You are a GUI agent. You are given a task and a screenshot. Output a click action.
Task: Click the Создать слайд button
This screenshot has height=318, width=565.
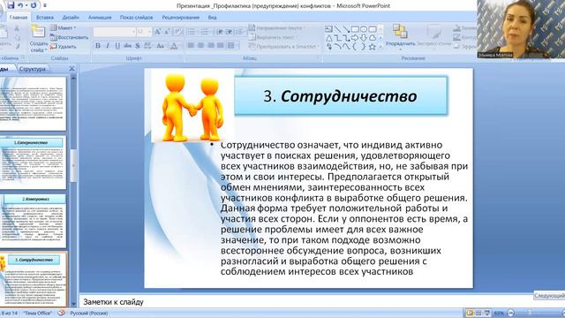click(x=38, y=39)
